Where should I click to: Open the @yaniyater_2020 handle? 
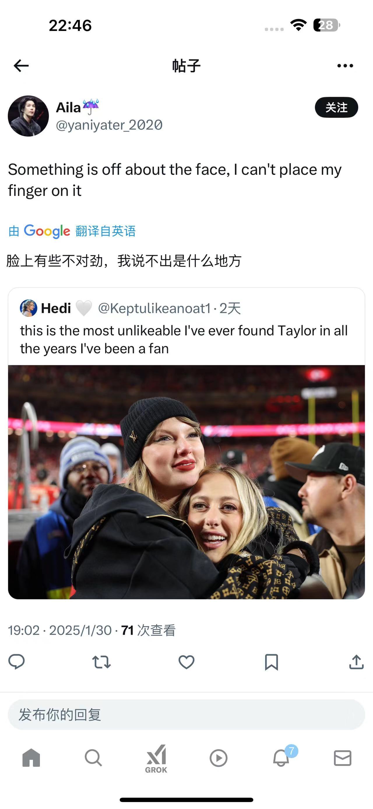(x=109, y=125)
